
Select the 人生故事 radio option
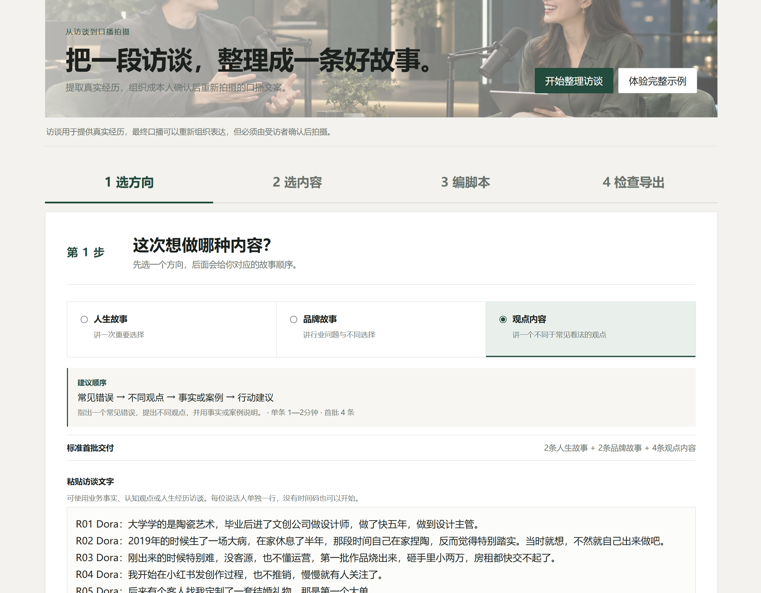click(84, 319)
